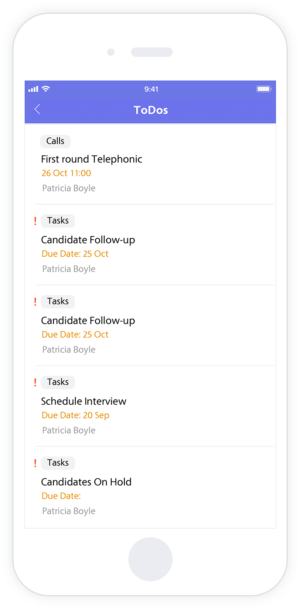Open the first Candidate Follow-up task

tap(150, 245)
